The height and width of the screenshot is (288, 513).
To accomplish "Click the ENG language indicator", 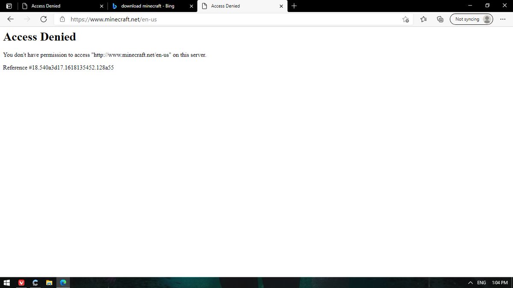I will [x=481, y=282].
